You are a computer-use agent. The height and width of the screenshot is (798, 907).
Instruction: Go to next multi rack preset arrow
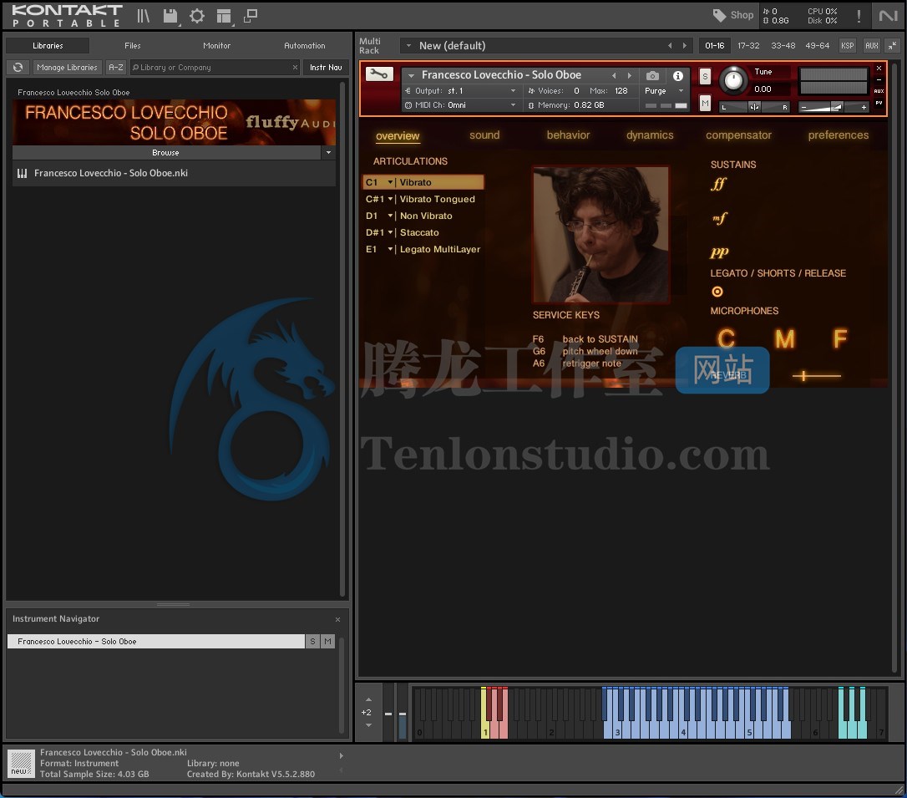684,45
